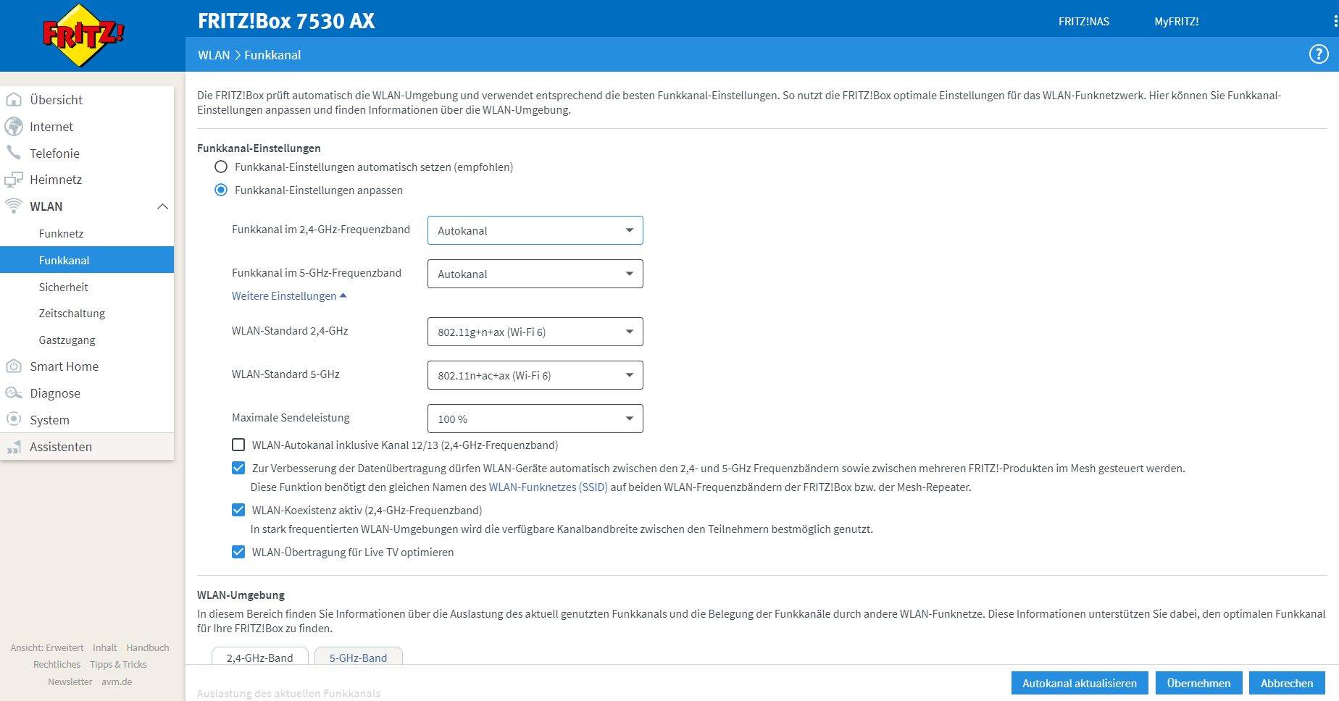This screenshot has height=701, width=1339.
Task: Open the Handbuch footer link
Action: click(148, 647)
